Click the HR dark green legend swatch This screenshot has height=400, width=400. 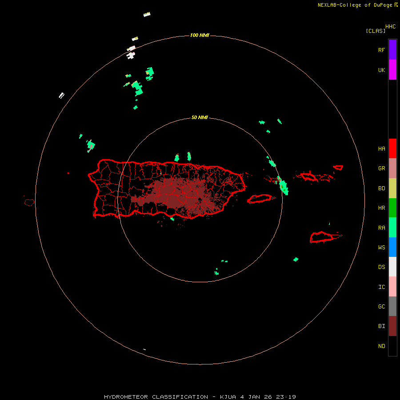tap(392, 208)
